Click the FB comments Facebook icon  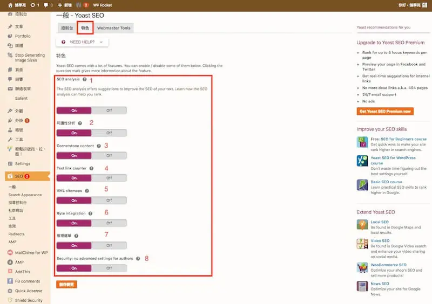(10, 281)
